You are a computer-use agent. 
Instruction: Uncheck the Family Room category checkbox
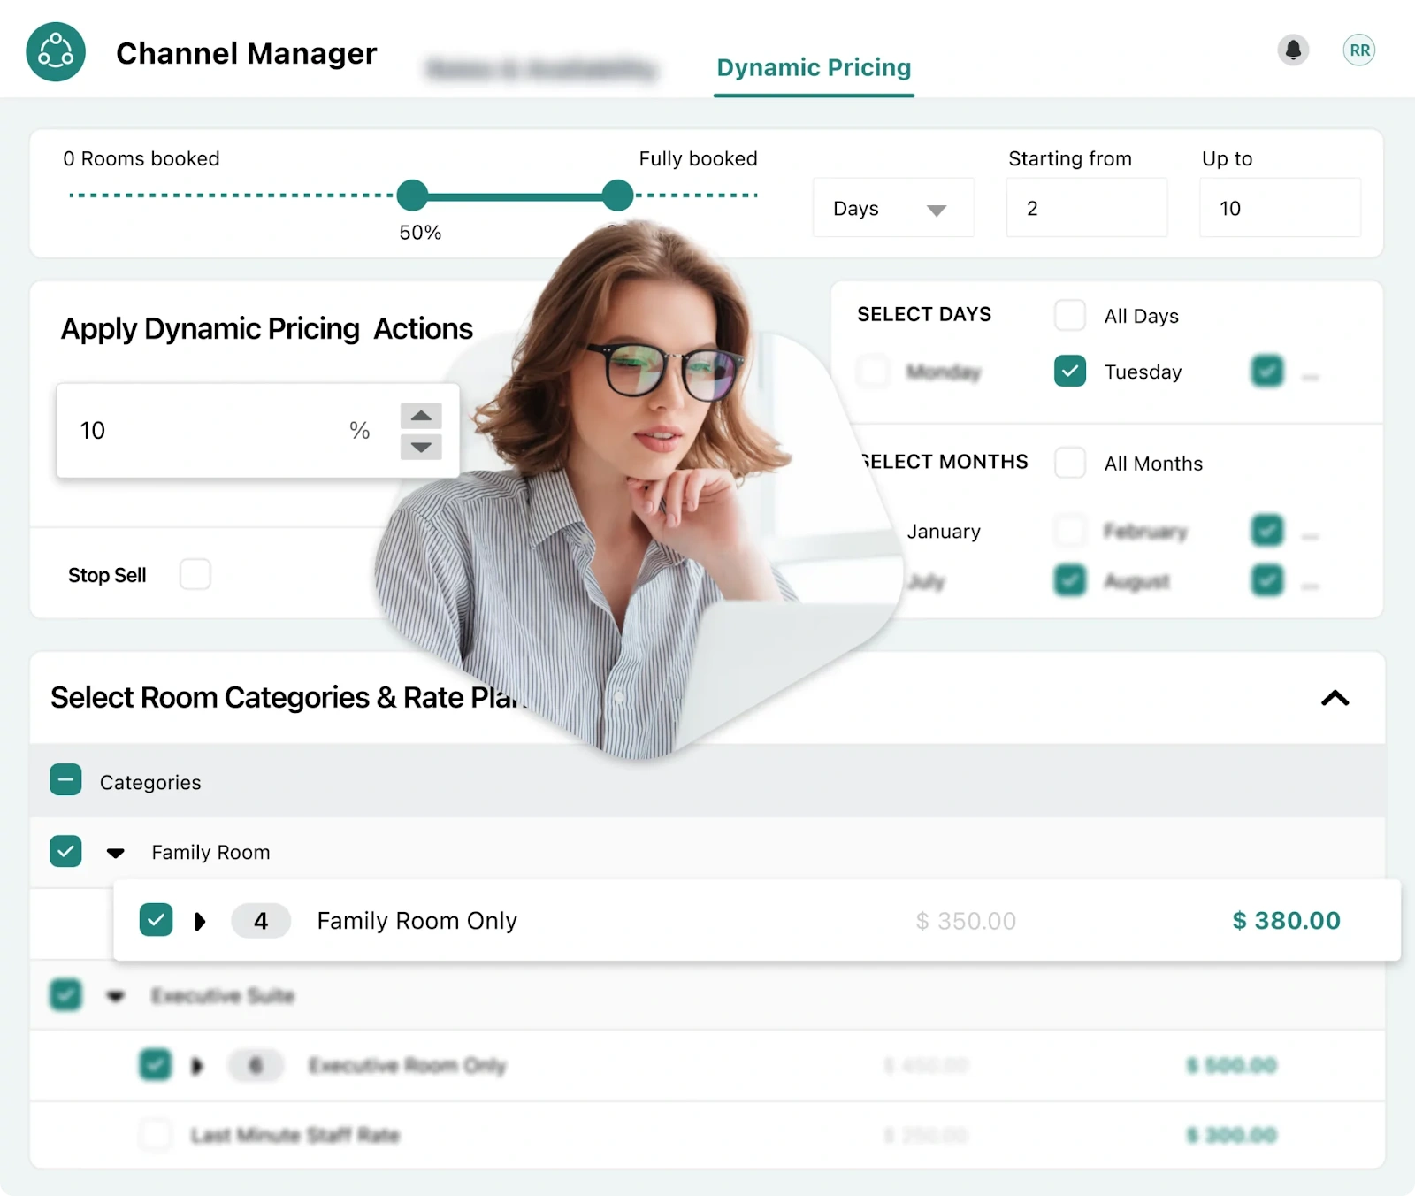(65, 851)
